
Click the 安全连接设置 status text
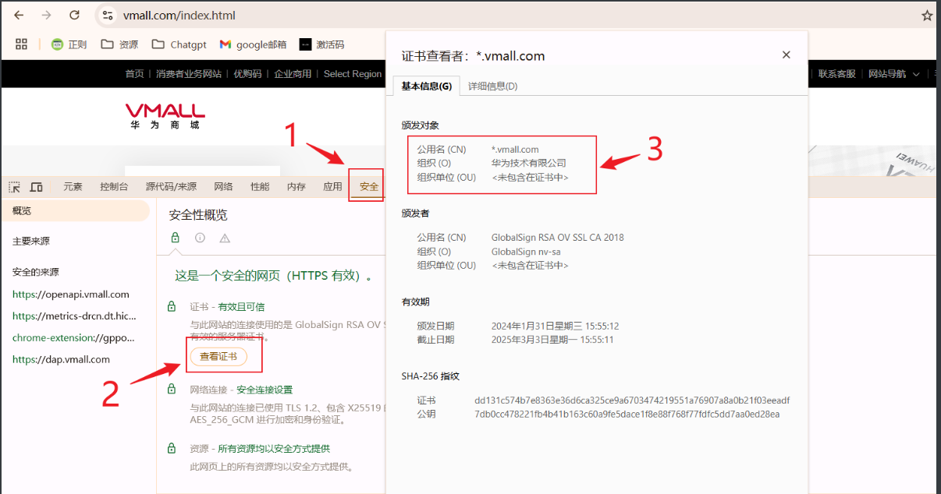click(265, 390)
